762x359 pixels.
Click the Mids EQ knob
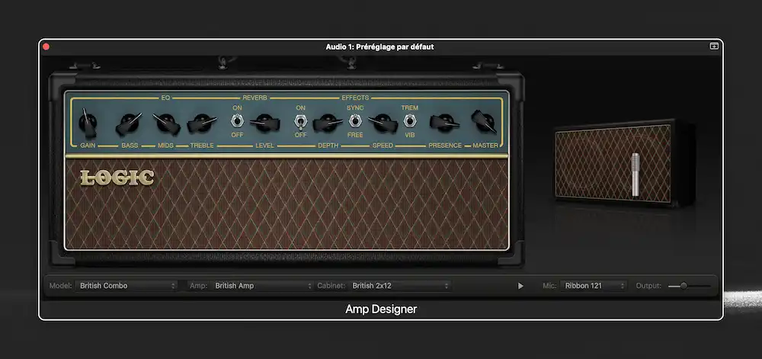tap(166, 123)
